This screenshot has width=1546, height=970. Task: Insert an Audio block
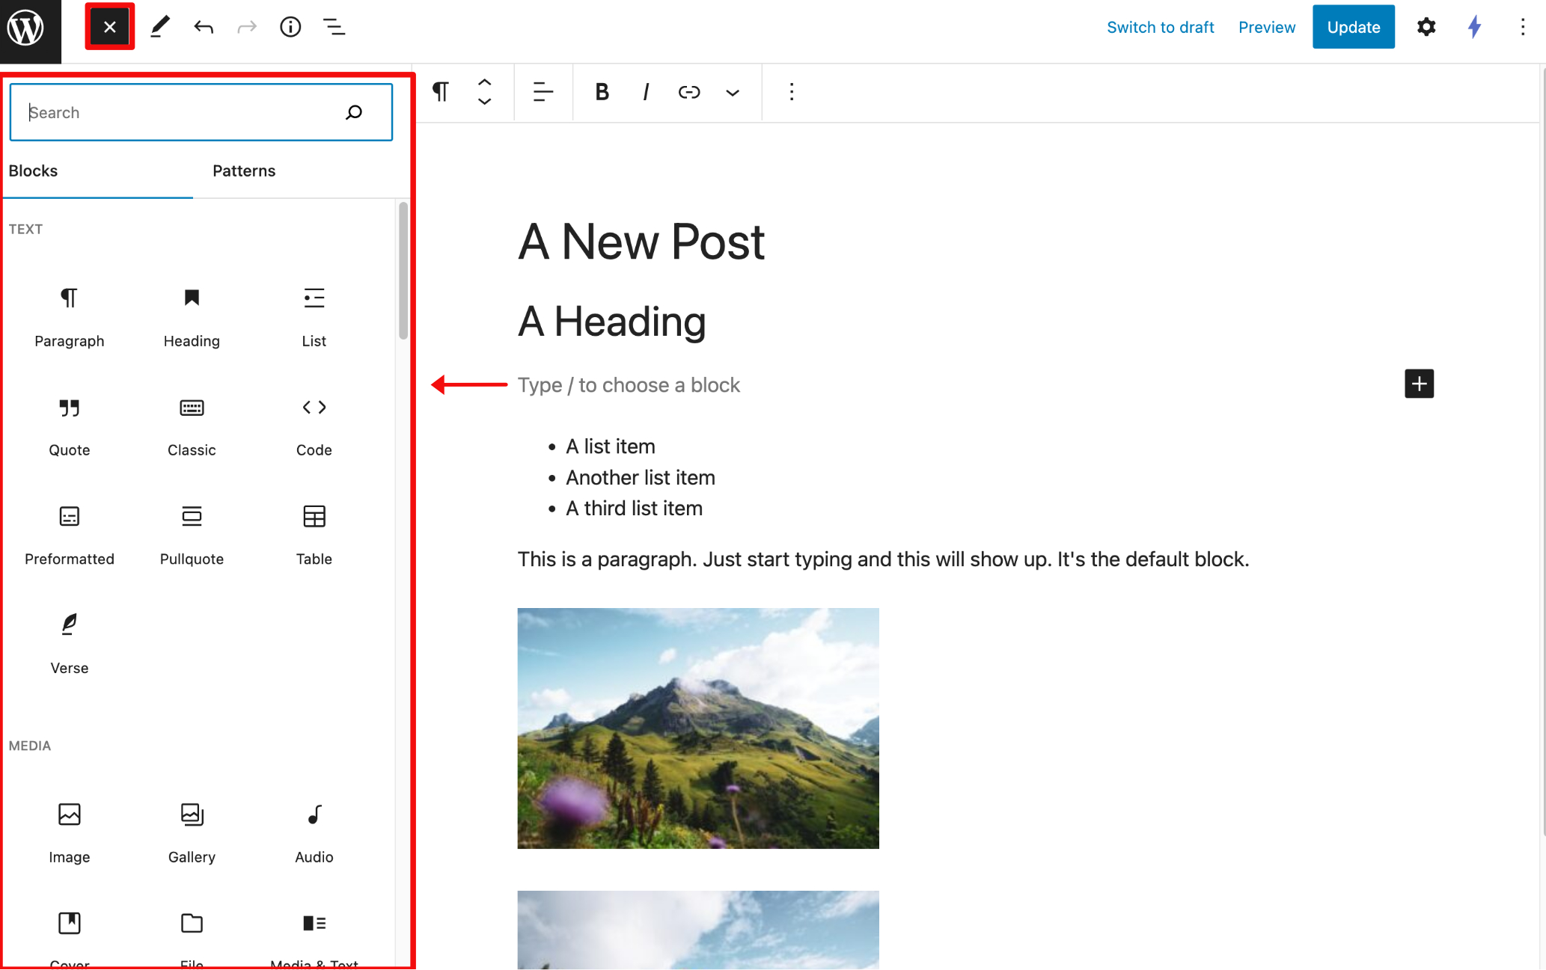point(314,833)
